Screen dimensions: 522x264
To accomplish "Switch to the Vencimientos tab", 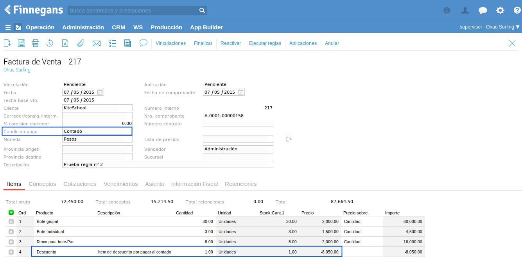I will pyautogui.click(x=120, y=184).
